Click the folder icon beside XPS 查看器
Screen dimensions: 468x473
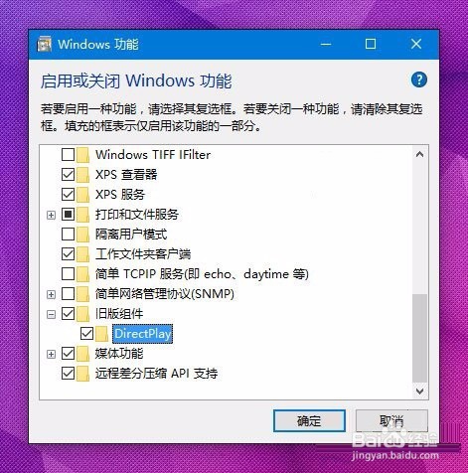(82, 175)
